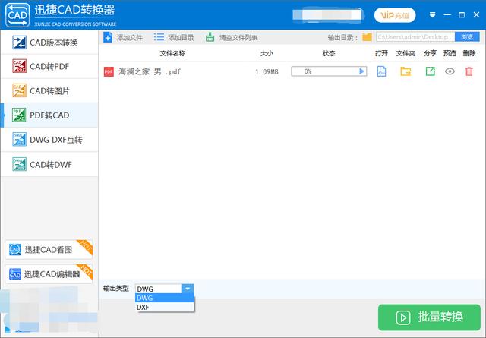Click the 迅捷CAD编辑器 CAD icon
Viewport: 486px width, 338px height.
(15, 274)
